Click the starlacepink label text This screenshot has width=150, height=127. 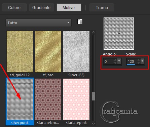point(76,123)
